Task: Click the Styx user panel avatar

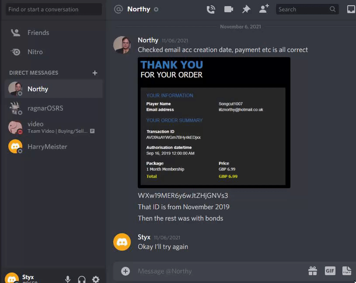Action: (12, 278)
